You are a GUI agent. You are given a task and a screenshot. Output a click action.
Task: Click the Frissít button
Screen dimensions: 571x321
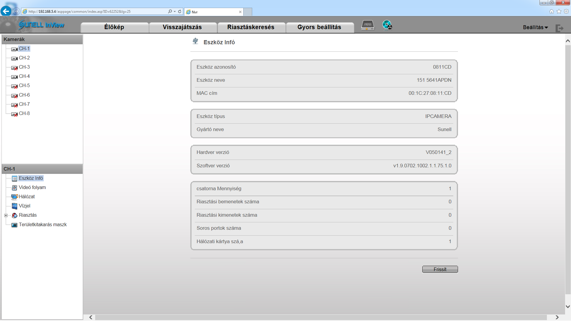pyautogui.click(x=440, y=269)
